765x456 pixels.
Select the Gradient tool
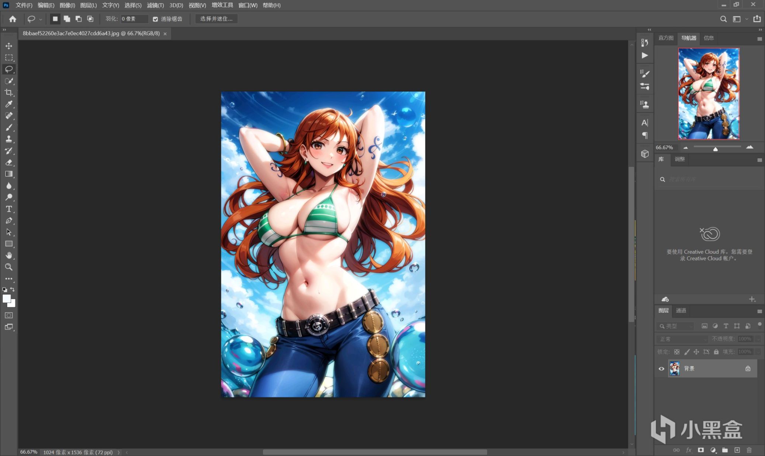9,174
